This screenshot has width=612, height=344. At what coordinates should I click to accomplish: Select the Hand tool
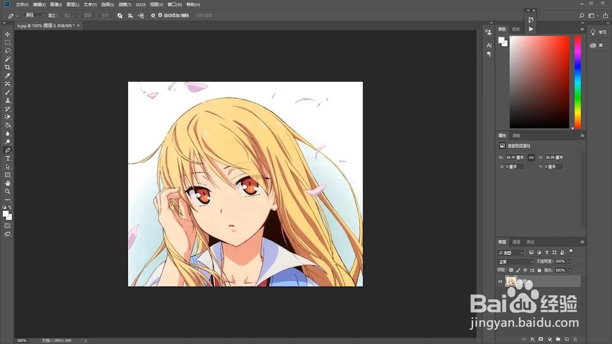click(7, 183)
